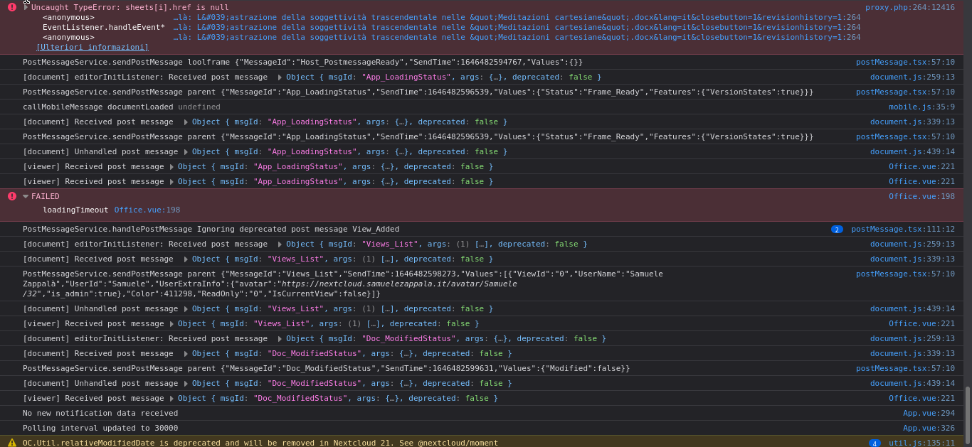This screenshot has height=447, width=972.
Task: Expand Object in viewer Views_List row
Action: (171, 324)
